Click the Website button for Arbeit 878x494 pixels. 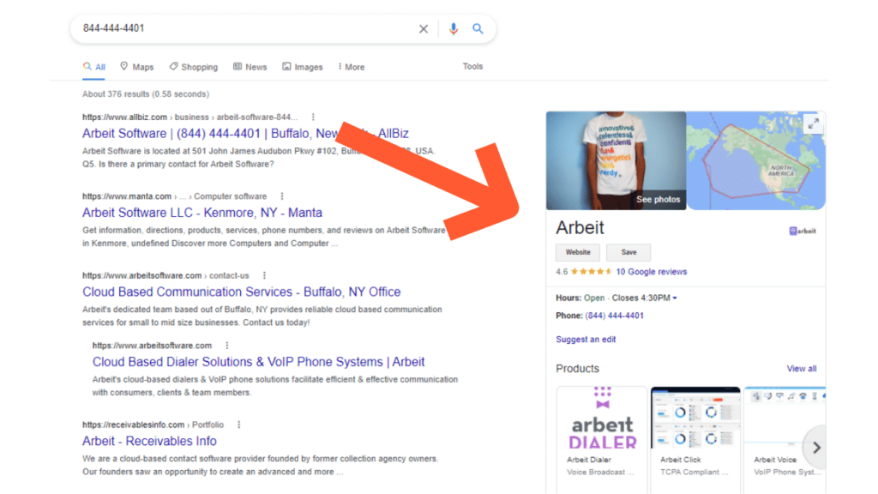coord(578,252)
